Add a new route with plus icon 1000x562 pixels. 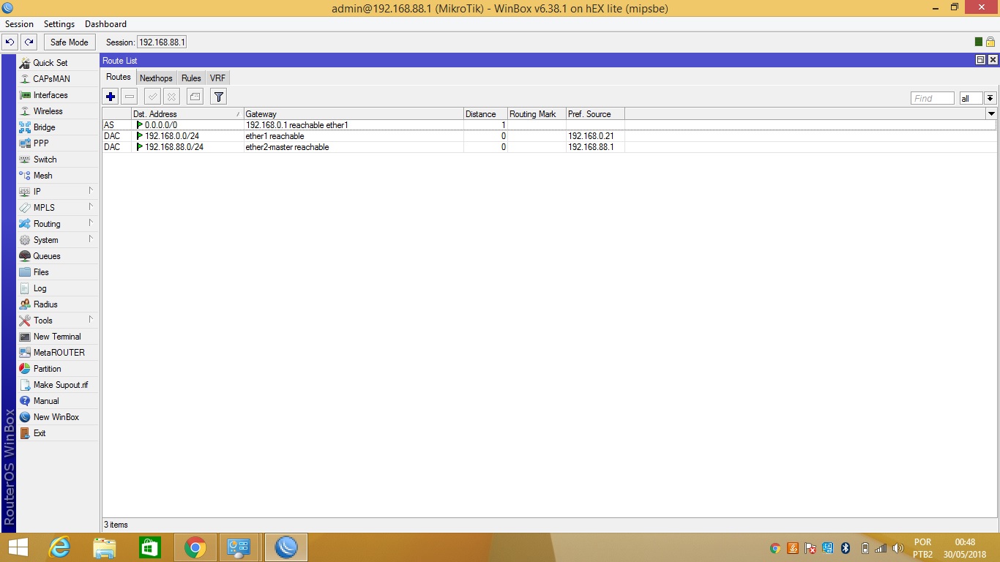point(111,97)
